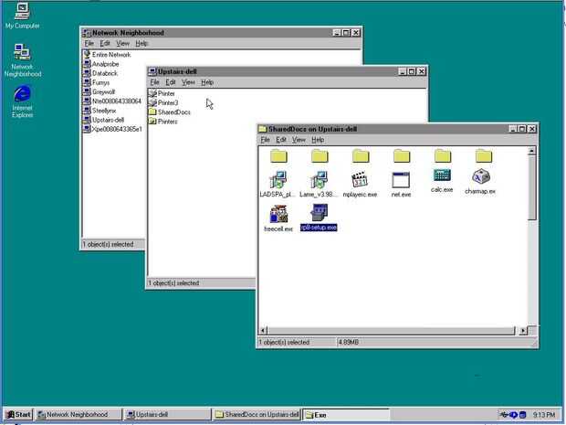Click the Start button
This screenshot has height=425, width=566.
point(17,415)
